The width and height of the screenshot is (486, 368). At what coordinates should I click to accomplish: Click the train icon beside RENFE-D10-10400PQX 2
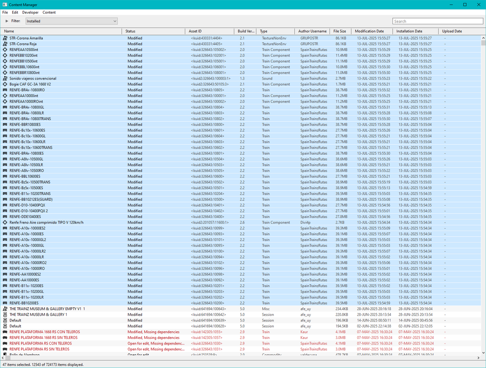click(5, 211)
